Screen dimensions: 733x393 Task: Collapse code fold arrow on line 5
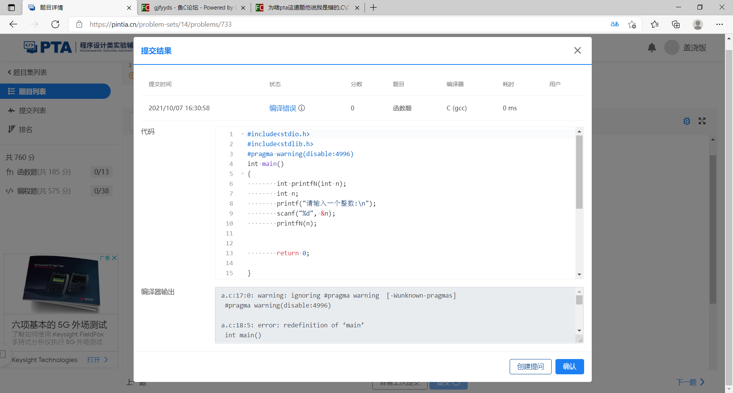(242, 174)
